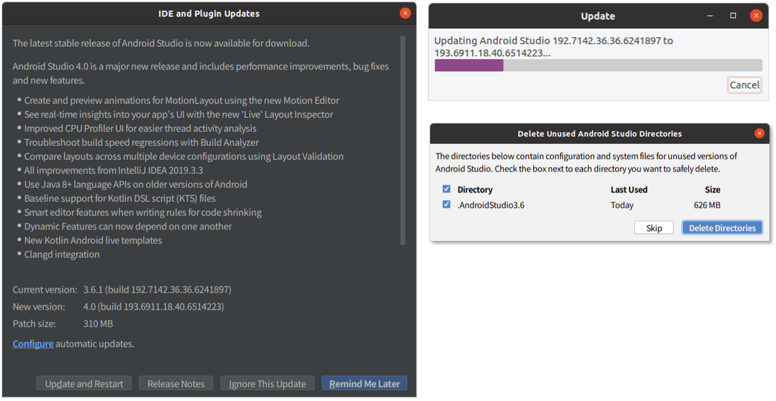Viewport: 776px width, 401px height.
Task: Click the 'Live' Layout Inspector feature item
Action: [x=178, y=115]
